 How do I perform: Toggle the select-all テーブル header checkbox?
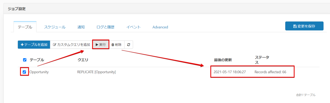25,60
